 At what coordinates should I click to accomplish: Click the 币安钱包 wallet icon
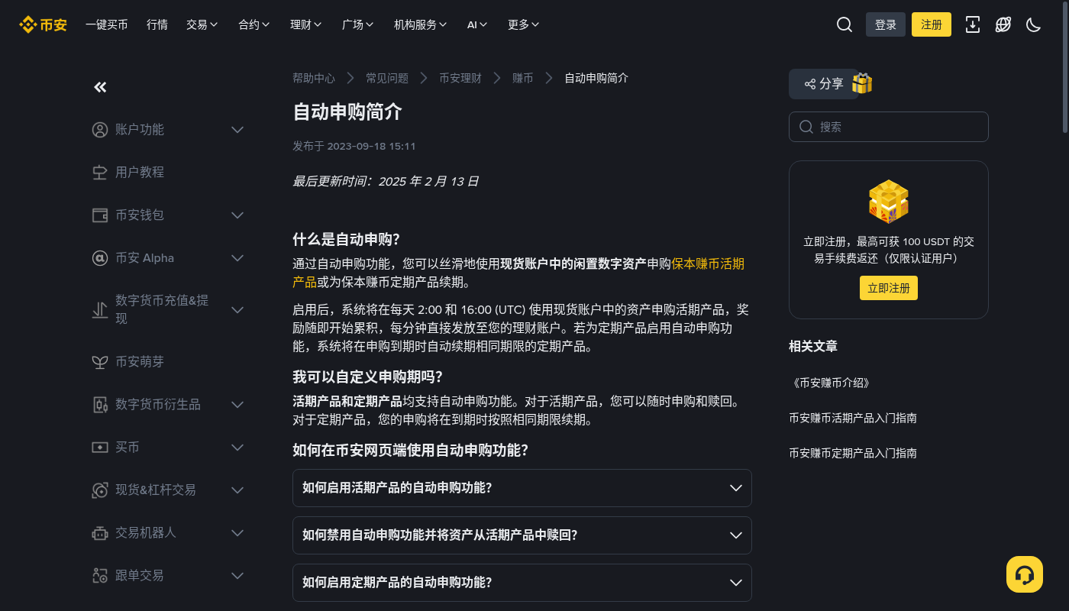[100, 215]
